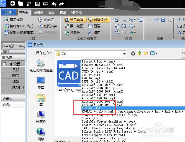Go to 计算机 in save dialog sidebar
185x142 pixels.
pyautogui.click(x=41, y=117)
